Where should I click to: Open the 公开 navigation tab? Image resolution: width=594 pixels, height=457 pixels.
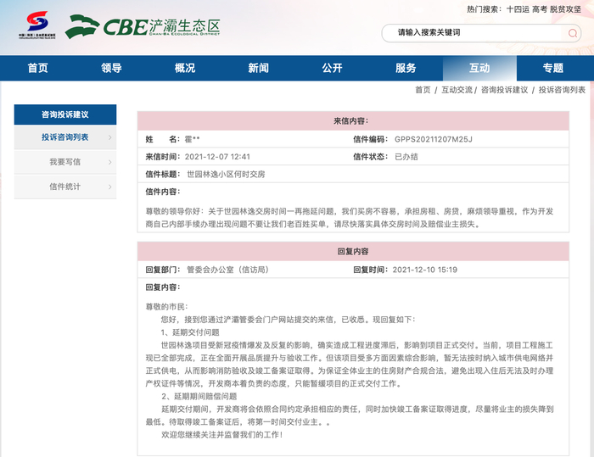(332, 68)
